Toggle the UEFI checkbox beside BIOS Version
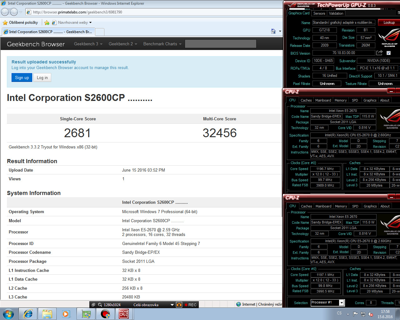 pyautogui.click(x=388, y=53)
